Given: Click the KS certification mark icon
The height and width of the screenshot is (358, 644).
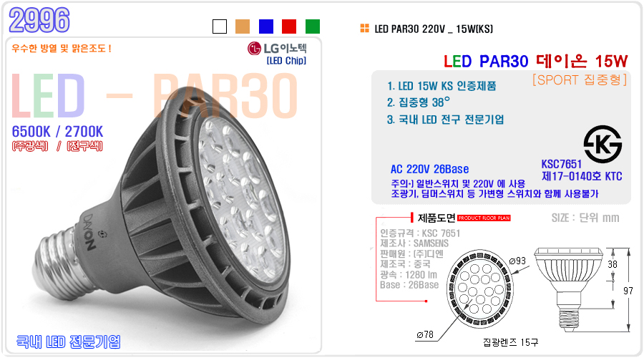Looking at the screenshot, I should (x=603, y=144).
